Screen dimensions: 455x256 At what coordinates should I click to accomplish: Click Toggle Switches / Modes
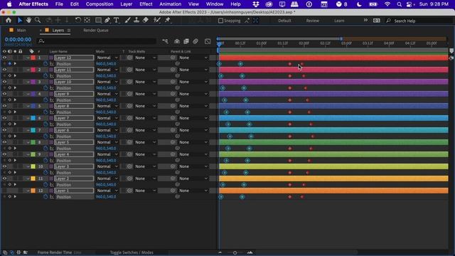tap(132, 252)
